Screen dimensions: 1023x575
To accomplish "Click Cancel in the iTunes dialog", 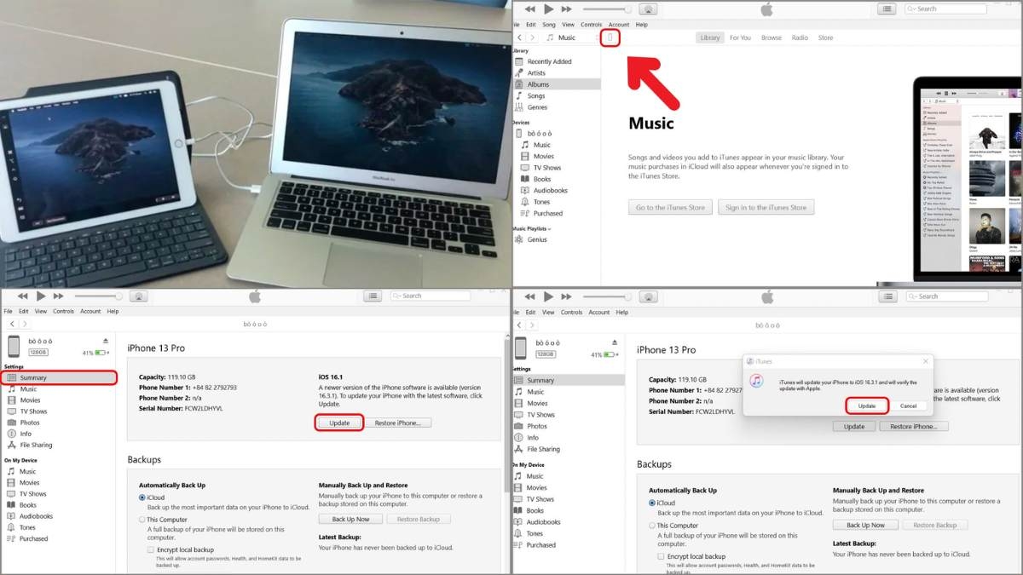I will pyautogui.click(x=909, y=405).
